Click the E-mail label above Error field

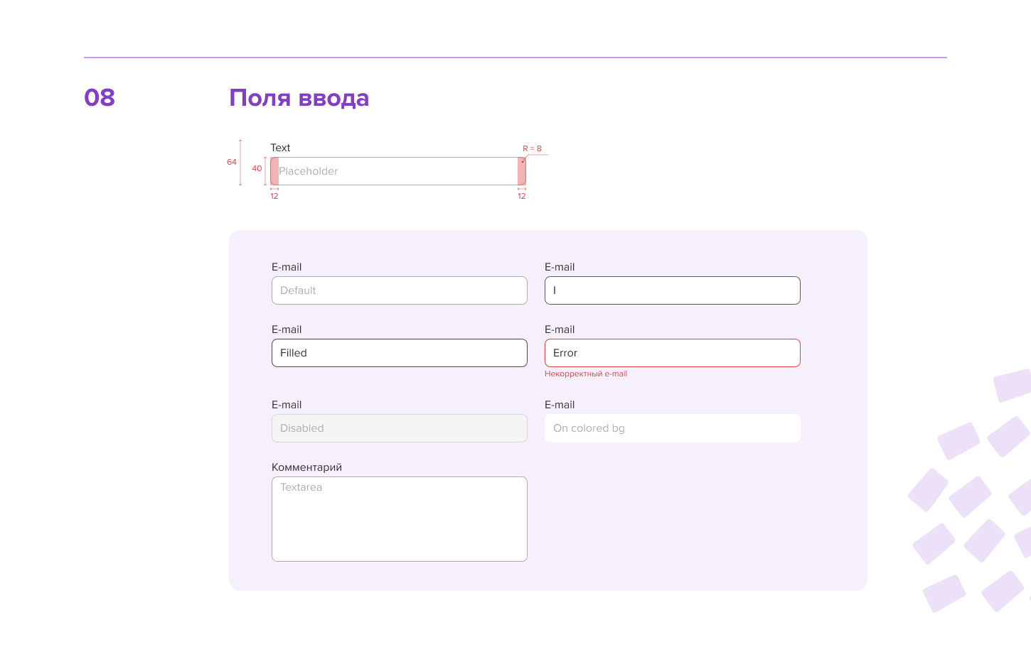(560, 329)
